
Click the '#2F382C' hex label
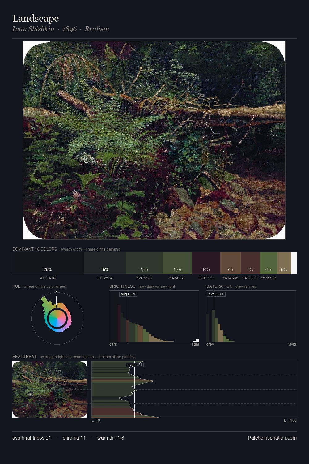click(x=144, y=278)
